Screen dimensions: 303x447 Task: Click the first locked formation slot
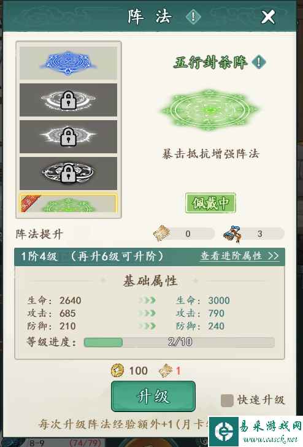coord(68,100)
